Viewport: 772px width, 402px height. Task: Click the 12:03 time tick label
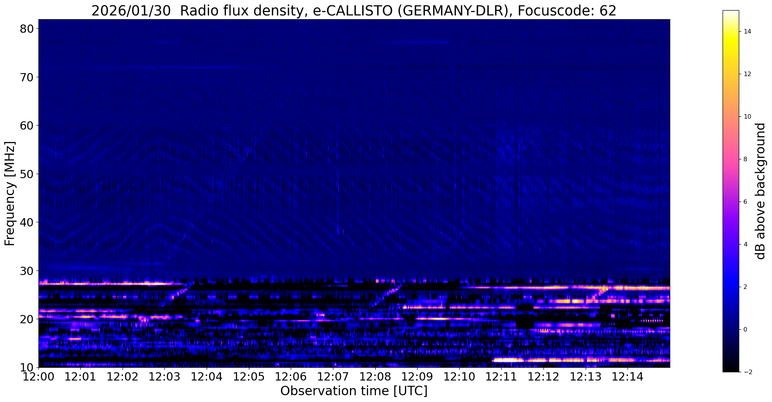[x=165, y=377]
